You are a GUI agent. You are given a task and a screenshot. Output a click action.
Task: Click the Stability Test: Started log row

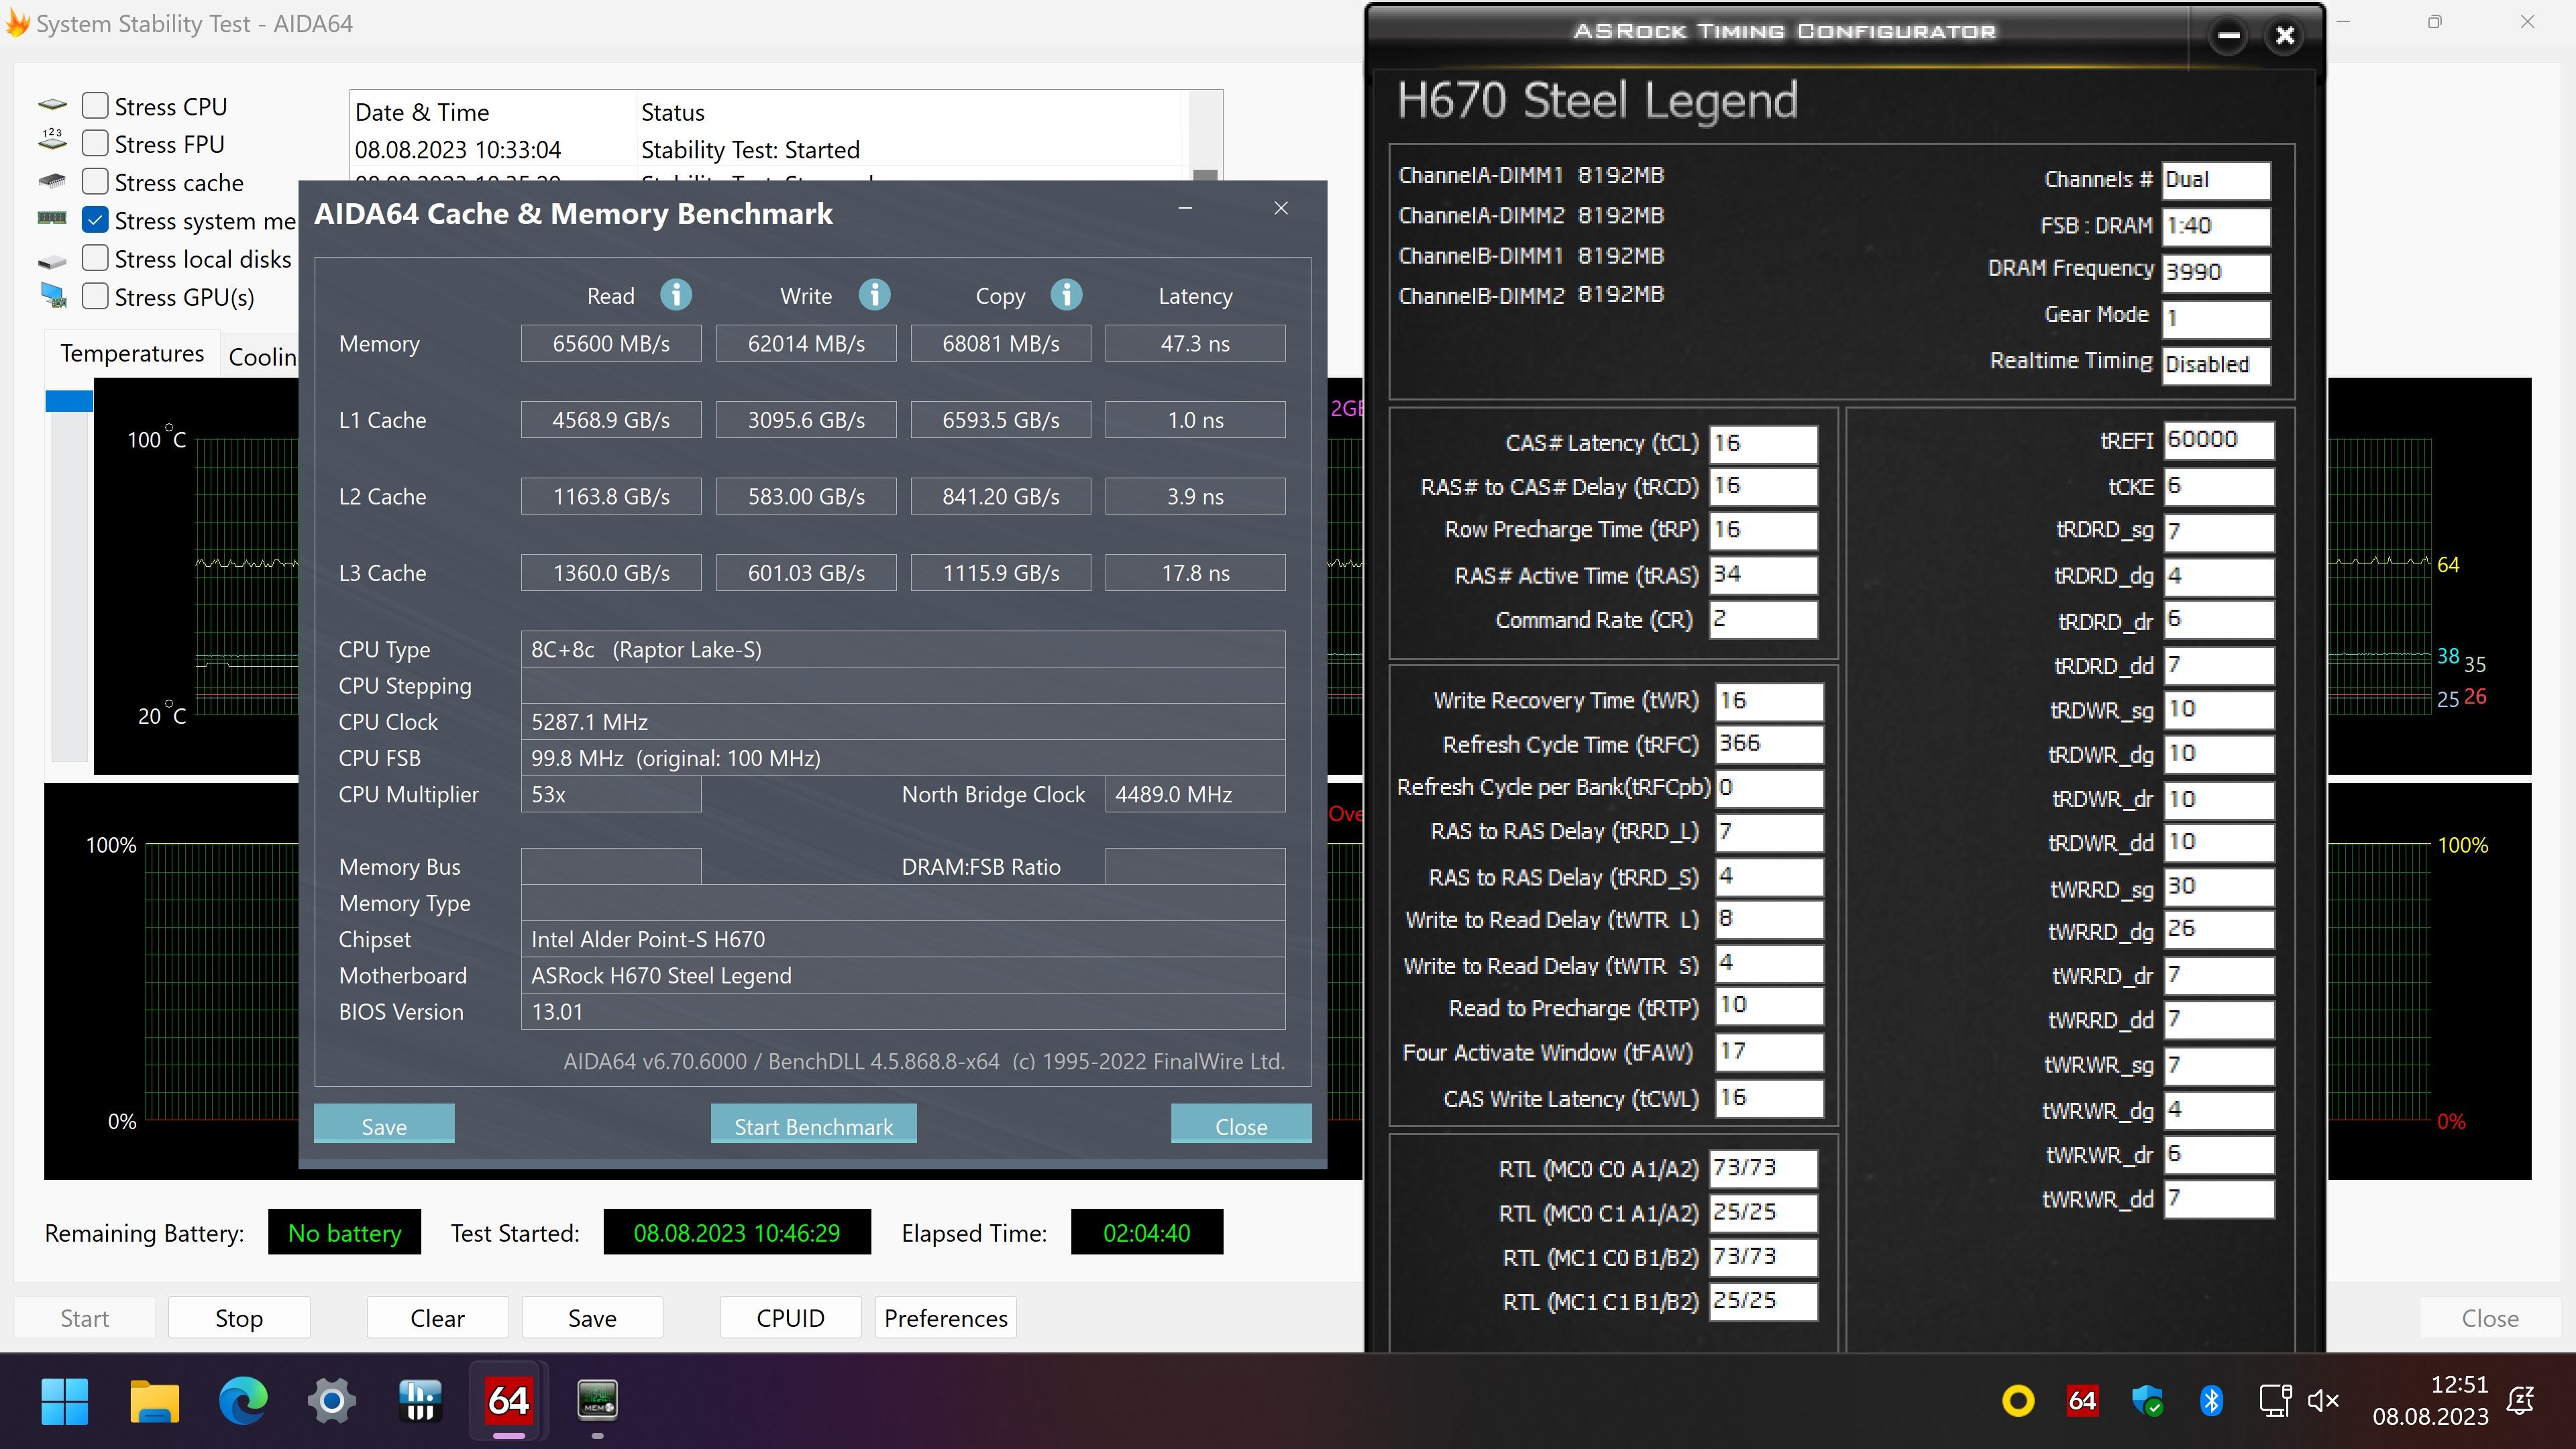766,150
